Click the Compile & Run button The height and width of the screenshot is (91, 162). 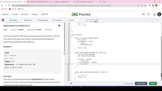pos(141,83)
